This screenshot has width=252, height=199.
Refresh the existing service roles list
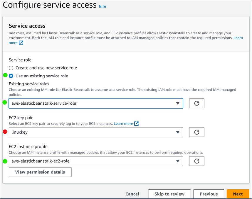[196, 103]
